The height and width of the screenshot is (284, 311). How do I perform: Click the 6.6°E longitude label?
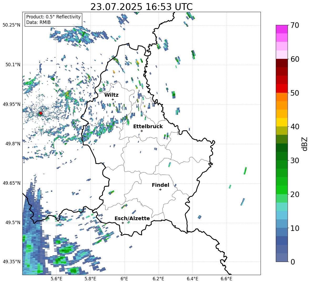(x=226, y=279)
